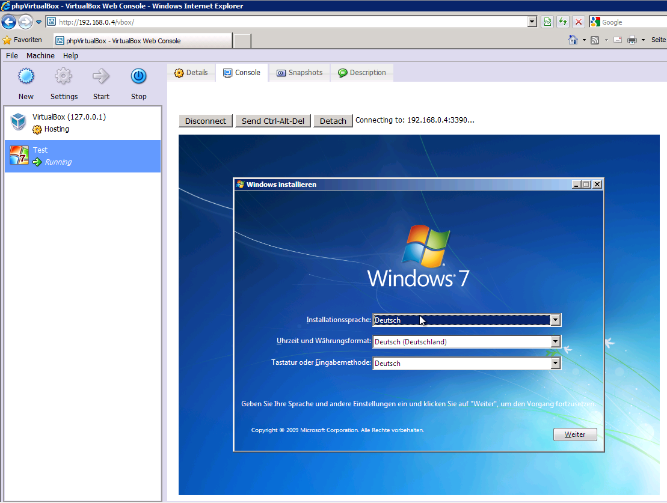This screenshot has width=667, height=503.
Task: Open the File menu
Action: (12, 55)
